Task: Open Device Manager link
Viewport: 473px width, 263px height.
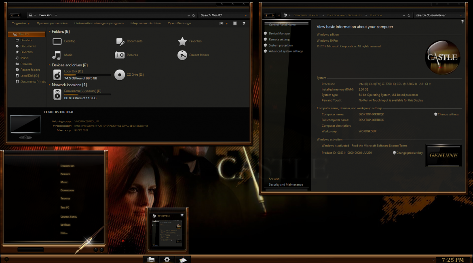Action: tap(279, 34)
